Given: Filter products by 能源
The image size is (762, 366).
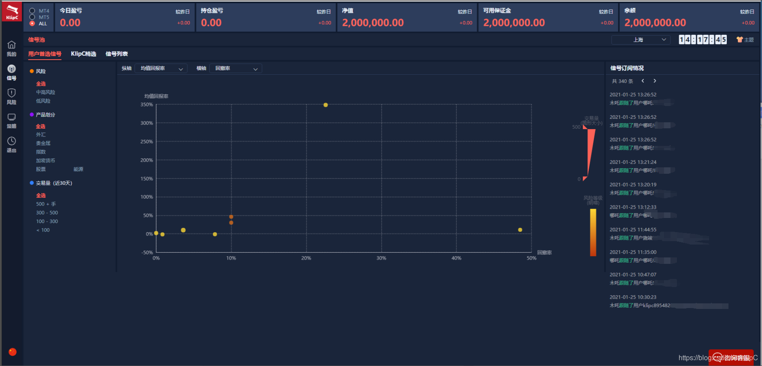Looking at the screenshot, I should click(78, 169).
